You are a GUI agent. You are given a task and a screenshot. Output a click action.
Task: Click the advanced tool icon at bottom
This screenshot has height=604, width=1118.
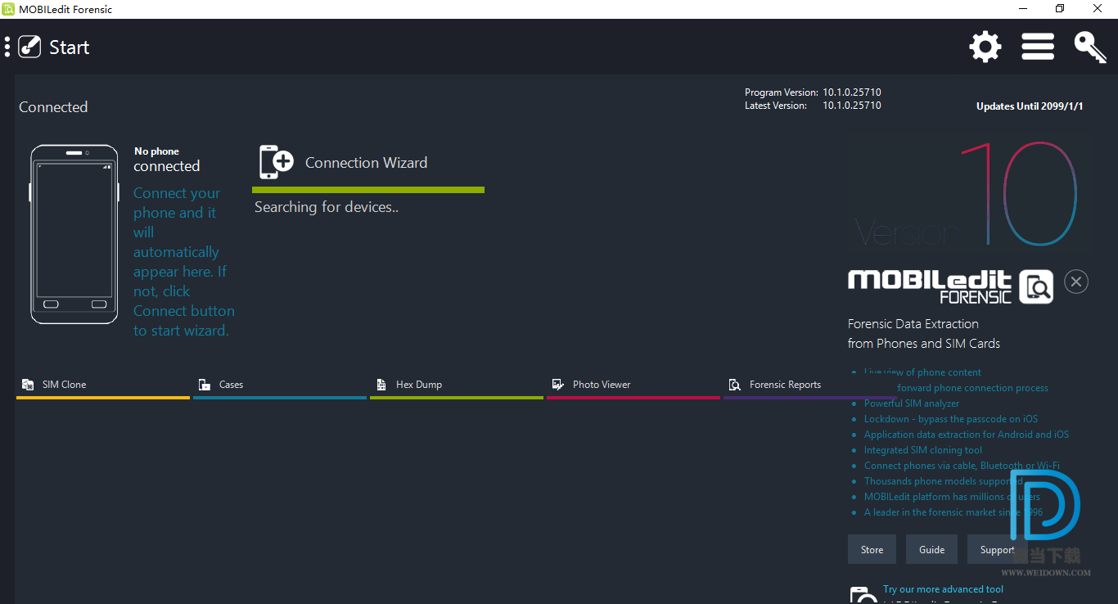coord(863,595)
